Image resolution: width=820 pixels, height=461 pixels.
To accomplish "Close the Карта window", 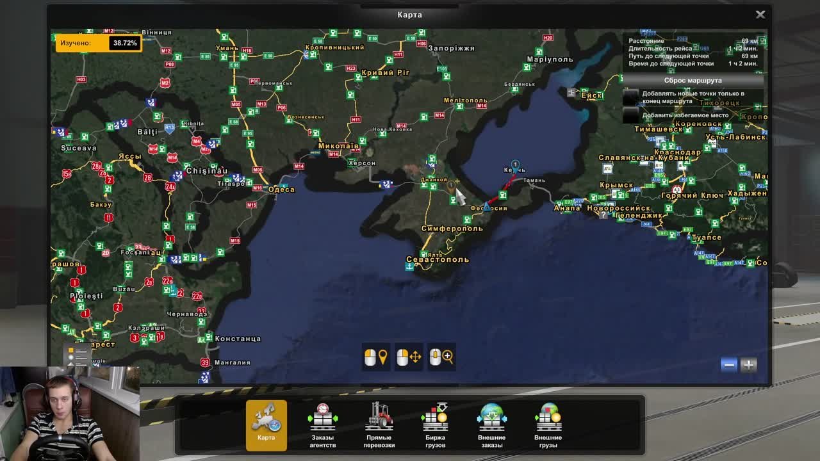I will point(760,15).
